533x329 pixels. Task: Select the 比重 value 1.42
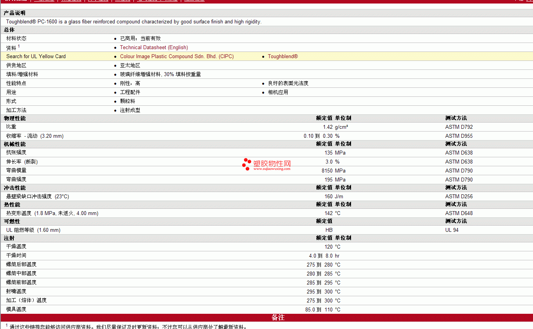click(328, 127)
